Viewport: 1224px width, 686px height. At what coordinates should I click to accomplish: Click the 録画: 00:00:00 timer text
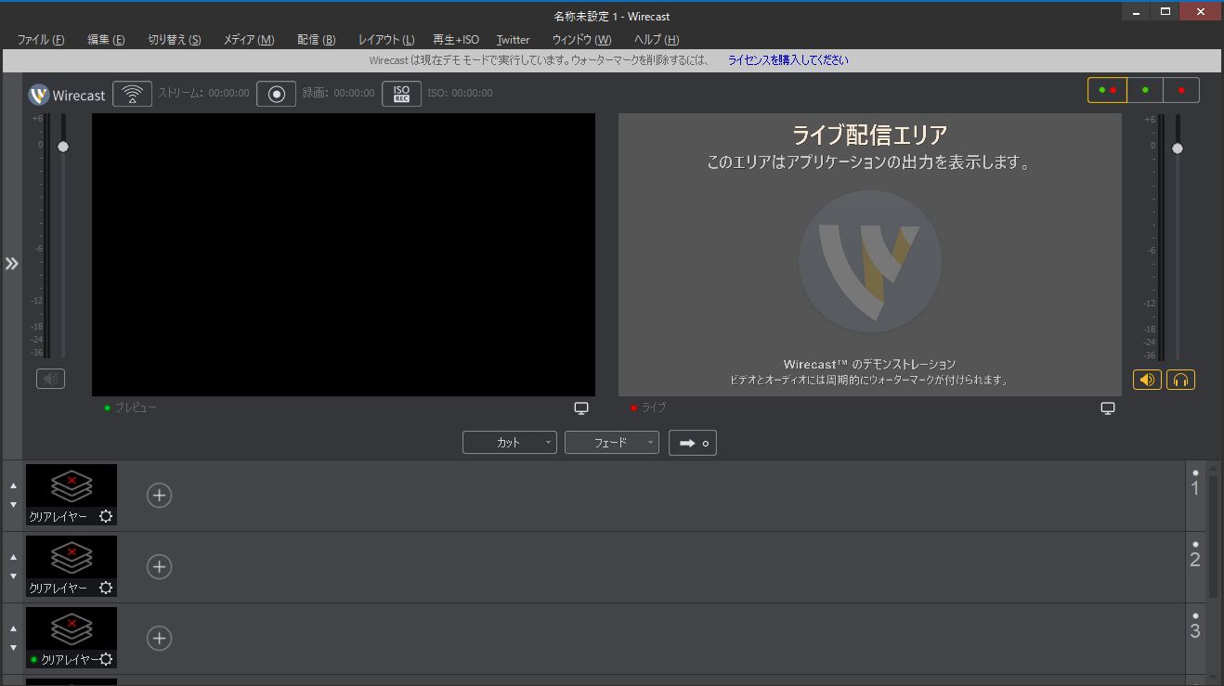pyautogui.click(x=338, y=94)
